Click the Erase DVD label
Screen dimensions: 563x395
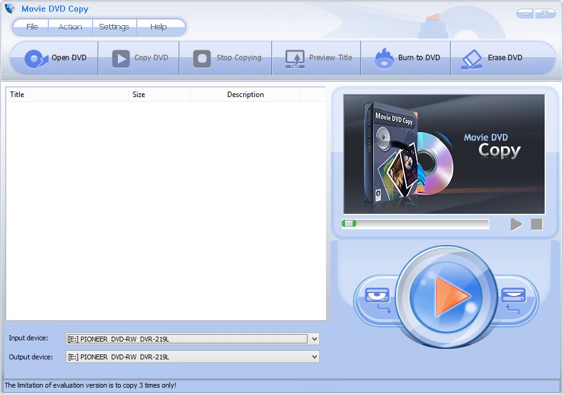pyautogui.click(x=505, y=58)
